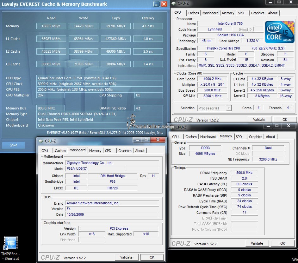Click Memory Latency value 43.2 ns

pos(148,26)
